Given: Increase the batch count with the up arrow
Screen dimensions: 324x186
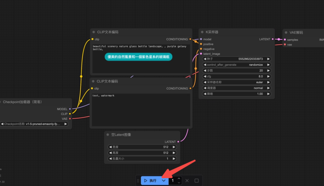Looking at the screenshot, I should click(179, 179).
